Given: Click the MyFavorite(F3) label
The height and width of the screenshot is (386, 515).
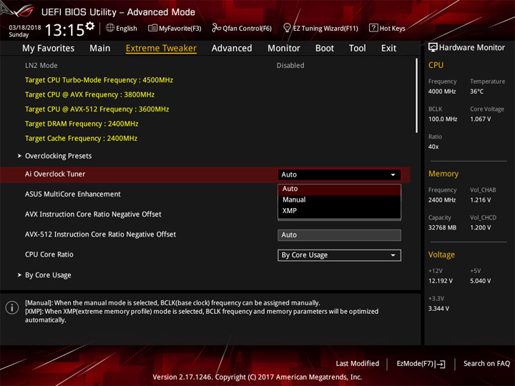Looking at the screenshot, I should [x=180, y=28].
